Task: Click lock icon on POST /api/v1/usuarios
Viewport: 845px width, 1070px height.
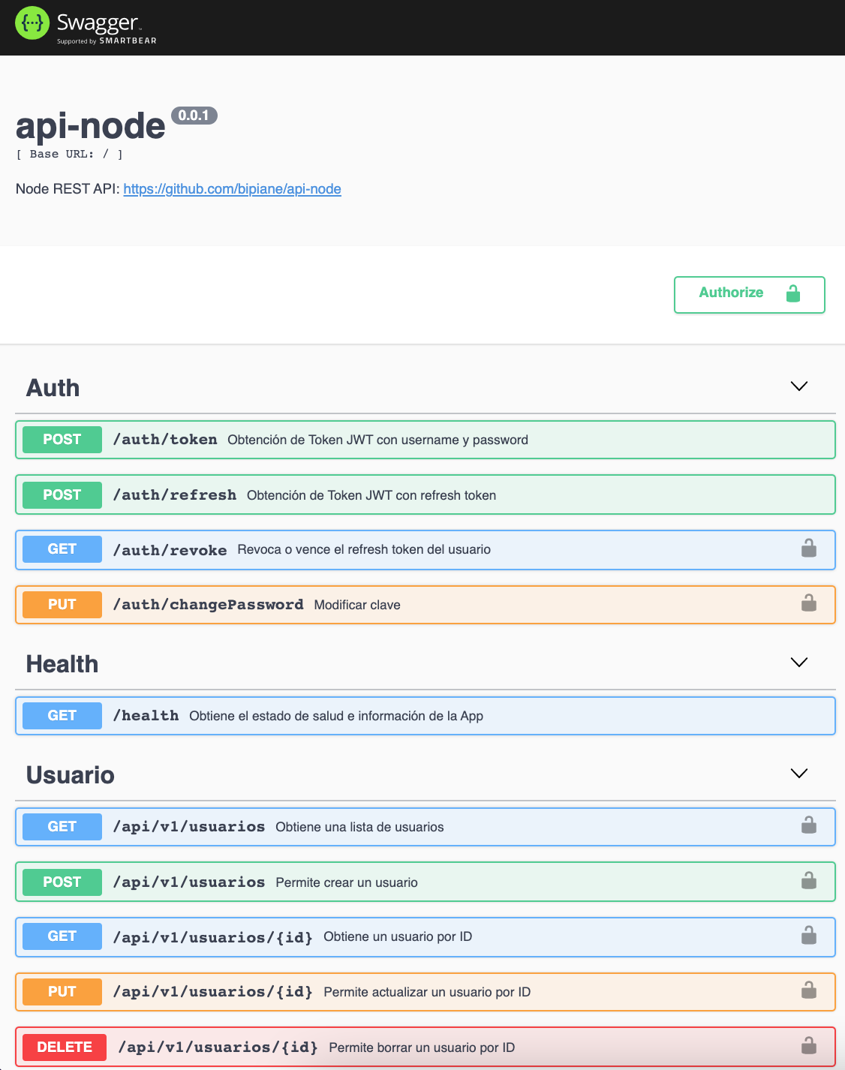Action: [808, 881]
